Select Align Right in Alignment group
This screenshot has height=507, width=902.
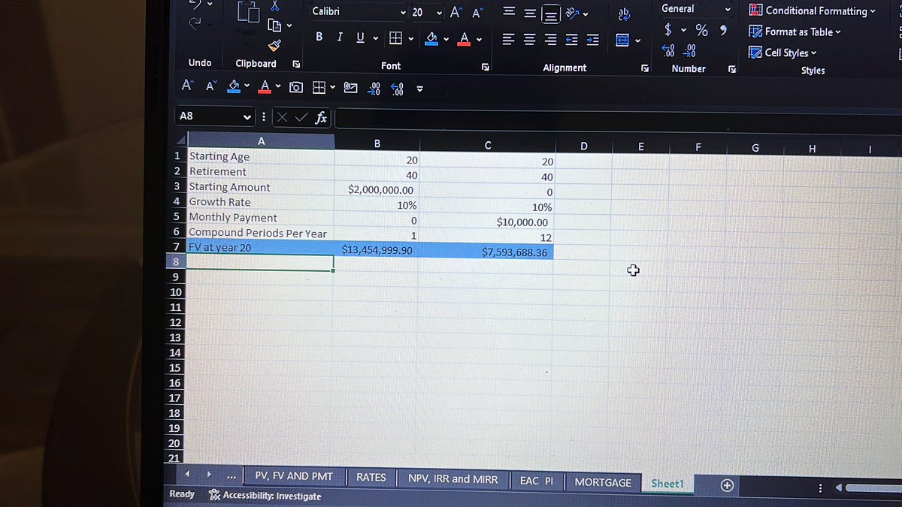551,40
